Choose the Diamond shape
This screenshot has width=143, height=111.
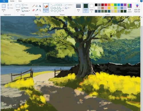coord(52,11)
